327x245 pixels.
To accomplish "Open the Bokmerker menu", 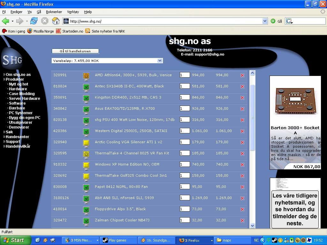I will [x=54, y=12].
